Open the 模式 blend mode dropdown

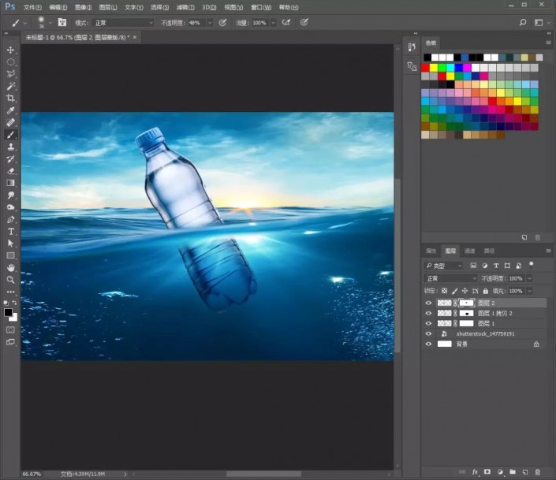click(123, 23)
